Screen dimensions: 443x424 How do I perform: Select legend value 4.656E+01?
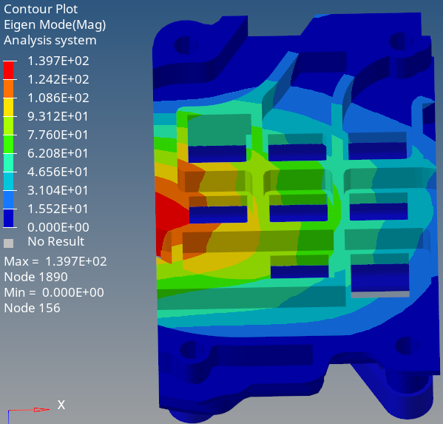(58, 172)
